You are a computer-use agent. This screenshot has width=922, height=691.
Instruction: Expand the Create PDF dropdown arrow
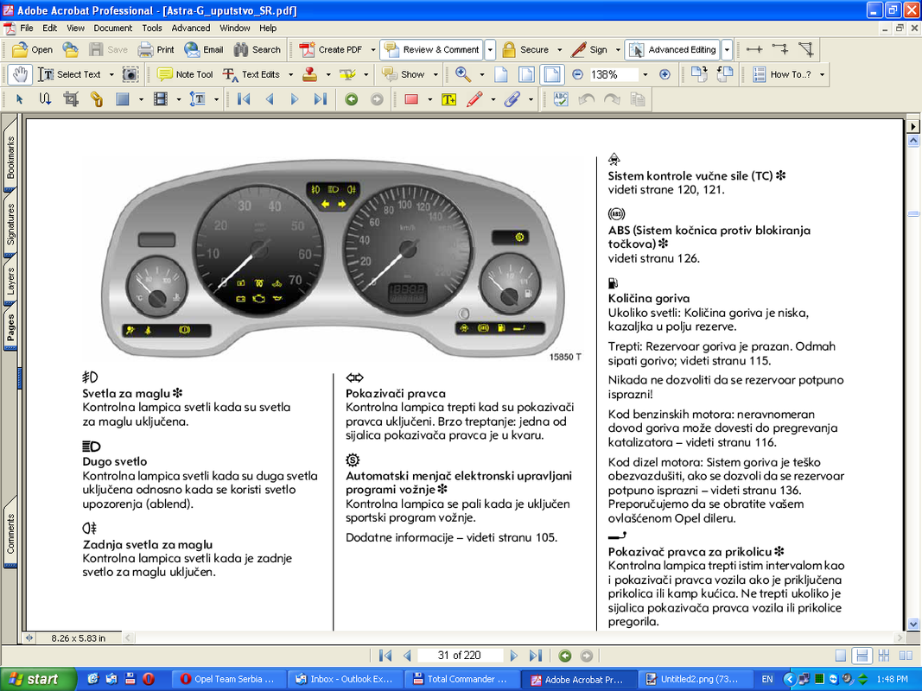click(x=372, y=50)
